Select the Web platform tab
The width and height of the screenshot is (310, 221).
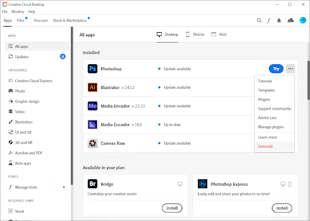pos(219,35)
